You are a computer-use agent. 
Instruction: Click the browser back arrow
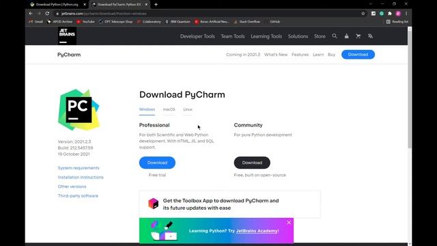click(x=31, y=14)
